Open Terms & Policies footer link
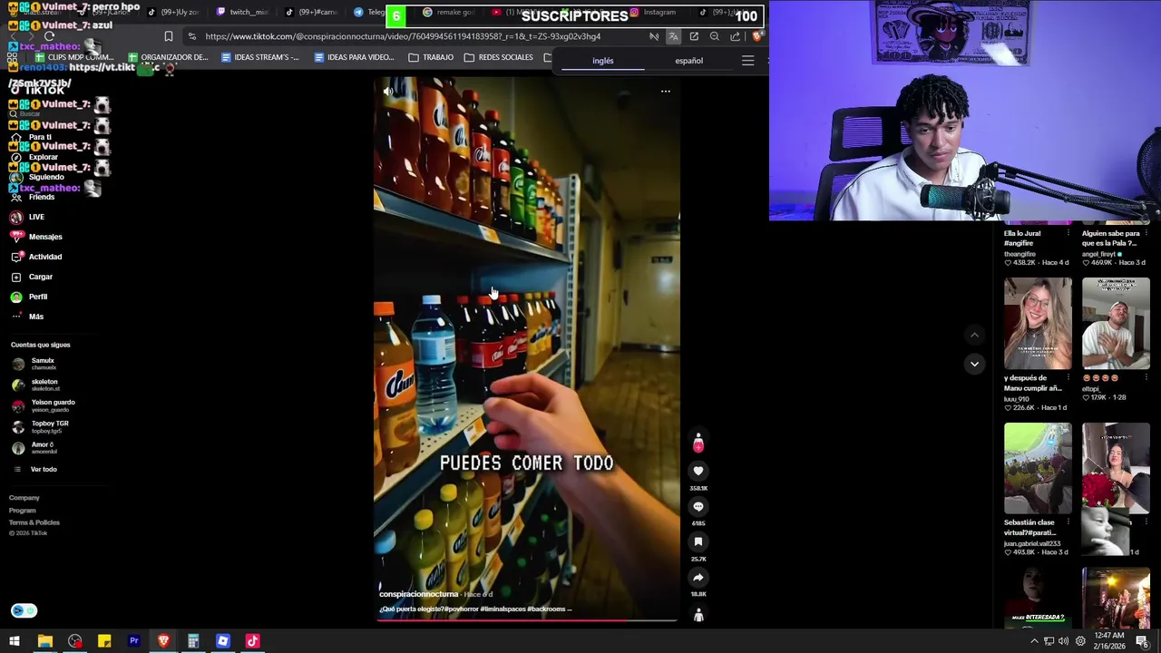The image size is (1161, 653). (x=34, y=522)
